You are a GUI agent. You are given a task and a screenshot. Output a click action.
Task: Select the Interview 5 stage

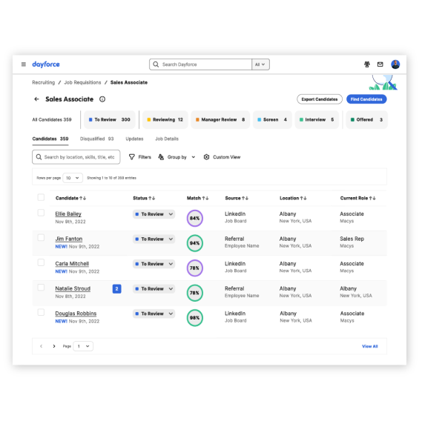[x=317, y=119]
